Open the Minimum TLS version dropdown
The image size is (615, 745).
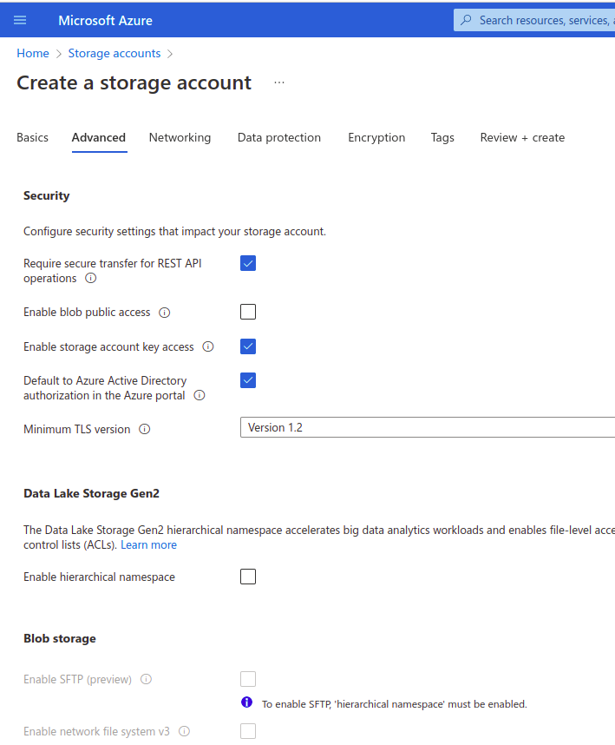427,426
